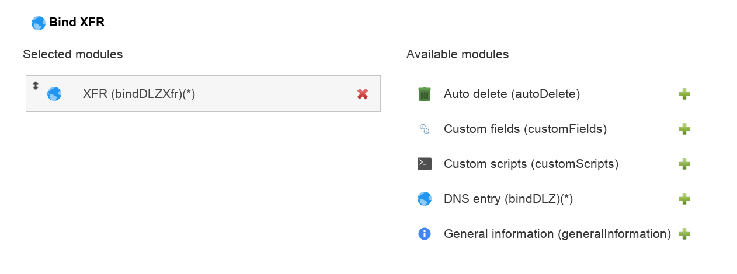Add the Auto delete module with plus icon

[x=684, y=94]
